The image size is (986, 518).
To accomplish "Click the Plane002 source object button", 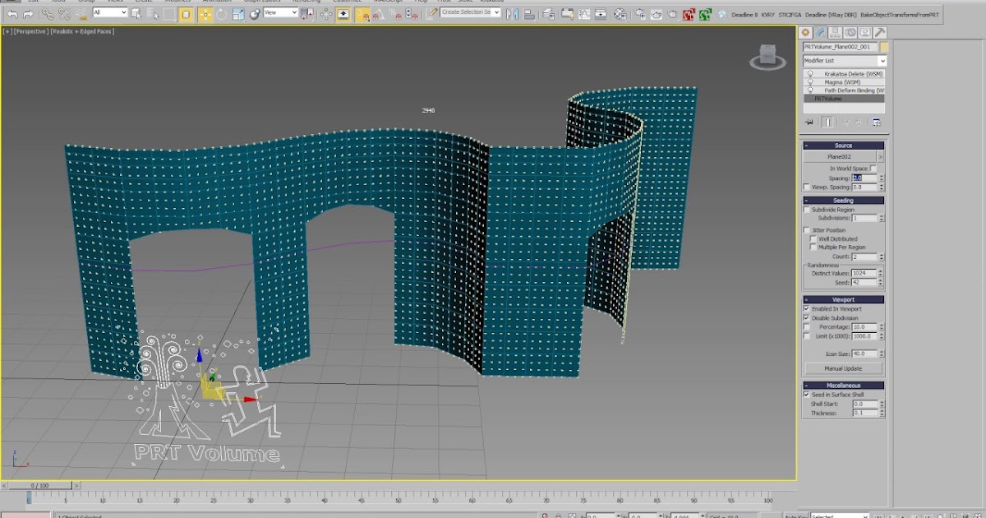I will click(839, 156).
